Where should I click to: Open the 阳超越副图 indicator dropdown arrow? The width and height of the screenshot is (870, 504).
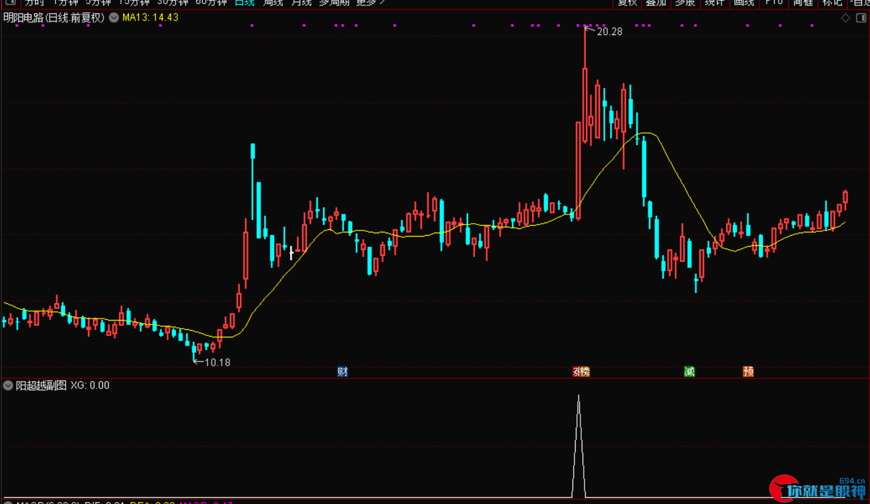tap(8, 385)
